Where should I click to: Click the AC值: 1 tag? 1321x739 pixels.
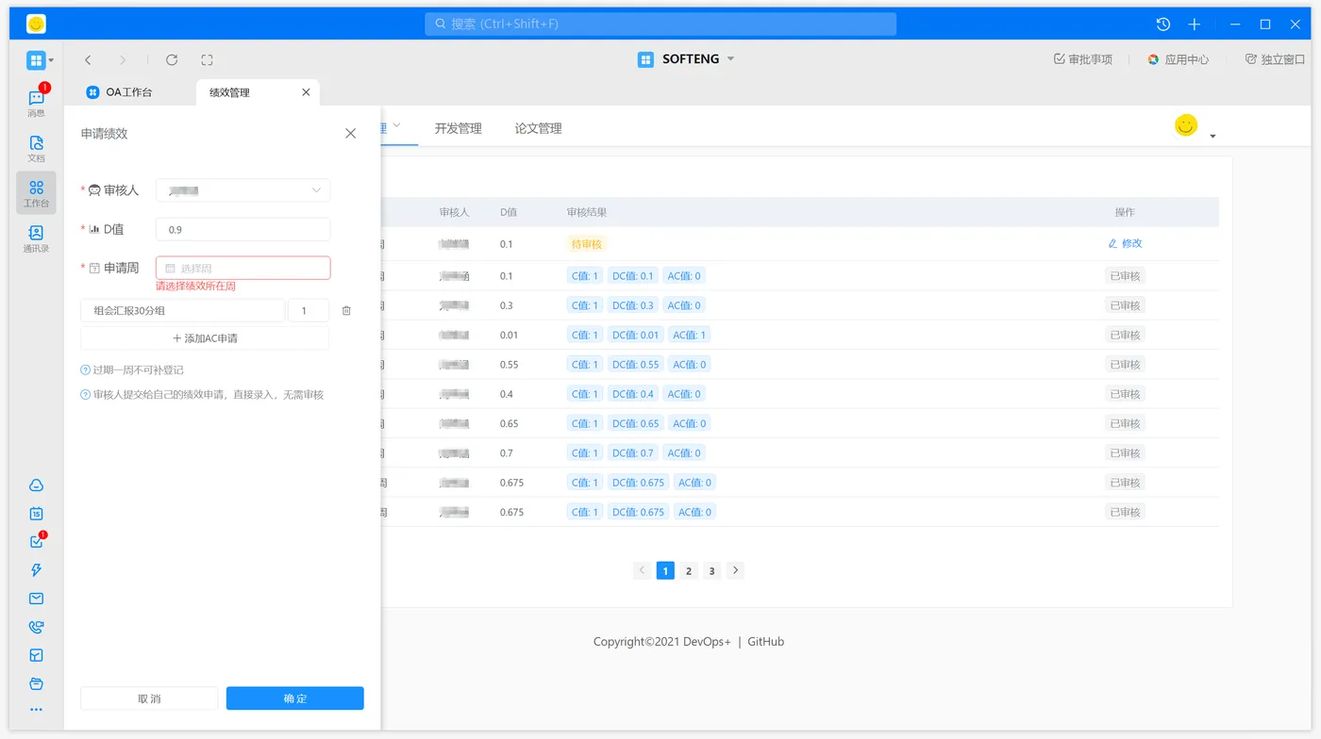(689, 335)
